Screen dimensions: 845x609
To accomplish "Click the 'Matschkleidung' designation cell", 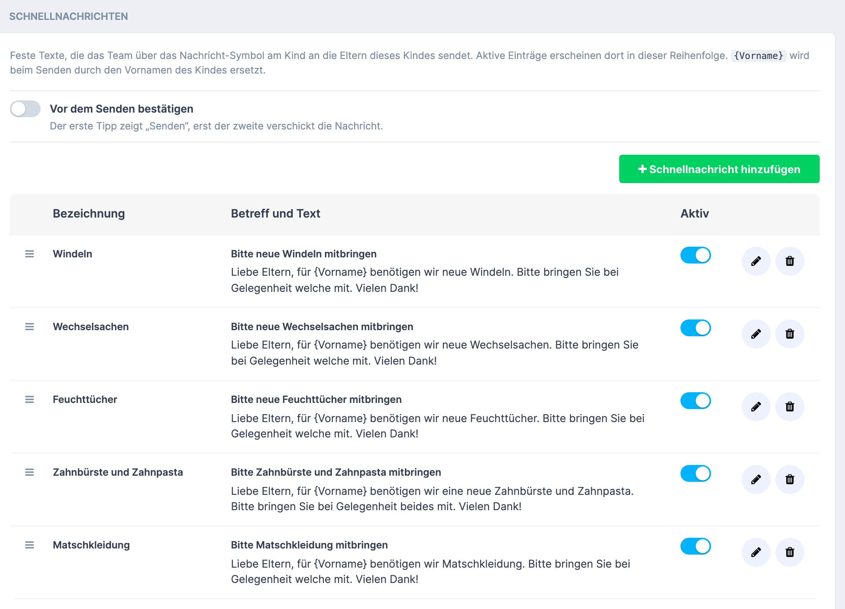I will pos(91,545).
